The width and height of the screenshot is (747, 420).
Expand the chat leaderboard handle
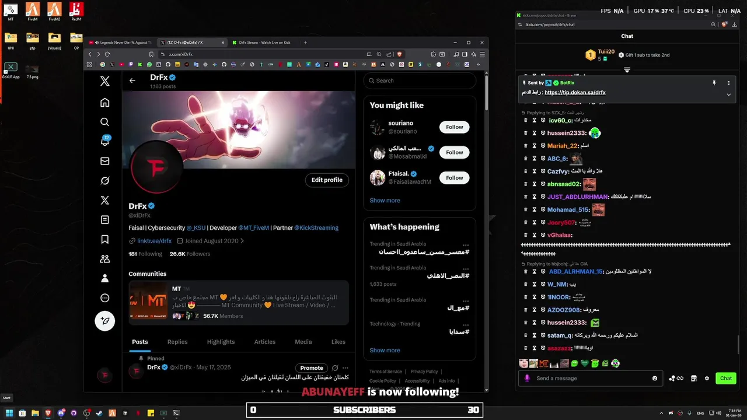point(627,69)
